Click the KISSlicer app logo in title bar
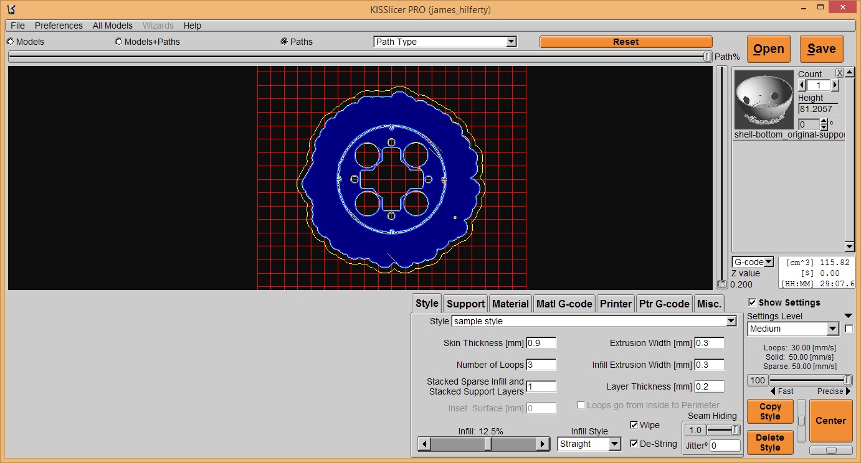Screen dimensions: 861x463 (12, 10)
